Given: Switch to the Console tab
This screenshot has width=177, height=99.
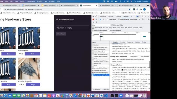Looking at the screenshot, I should pos(118,16).
